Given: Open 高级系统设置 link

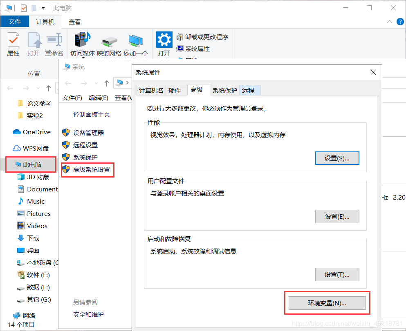Looking at the screenshot, I should [x=92, y=170].
